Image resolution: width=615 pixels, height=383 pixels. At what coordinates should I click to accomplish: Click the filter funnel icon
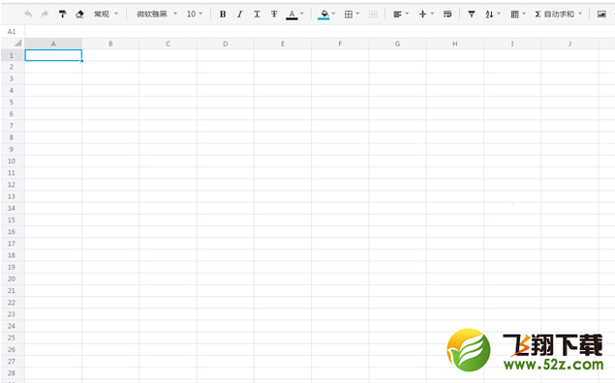472,15
